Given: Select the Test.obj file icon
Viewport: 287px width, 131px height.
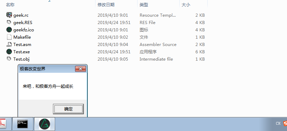Looking at the screenshot, I should 9,59.
